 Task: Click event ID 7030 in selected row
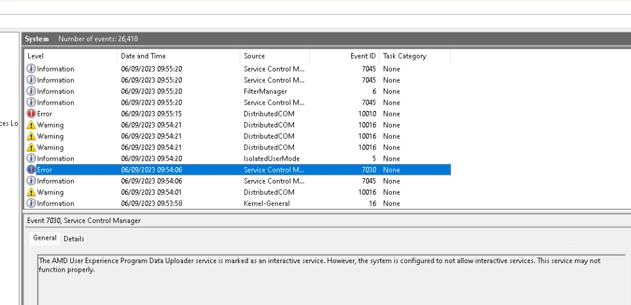(x=369, y=170)
